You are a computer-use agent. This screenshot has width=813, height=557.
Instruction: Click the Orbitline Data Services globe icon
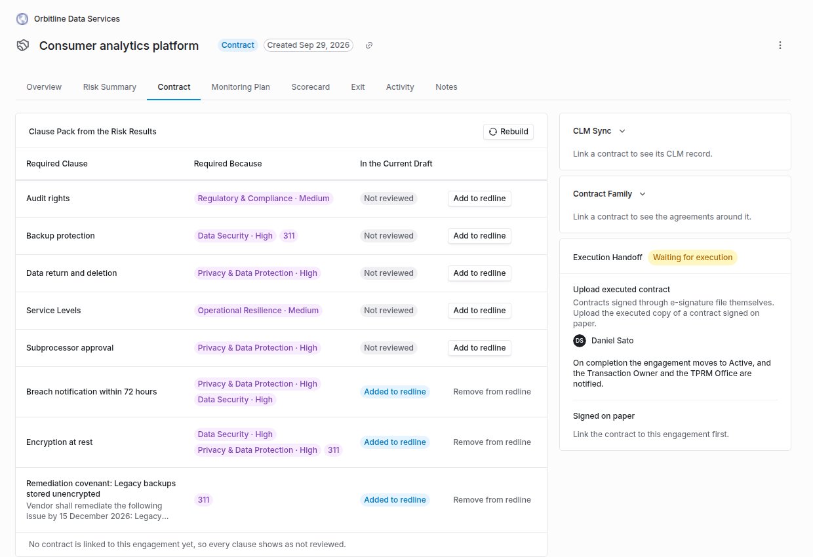(22, 19)
